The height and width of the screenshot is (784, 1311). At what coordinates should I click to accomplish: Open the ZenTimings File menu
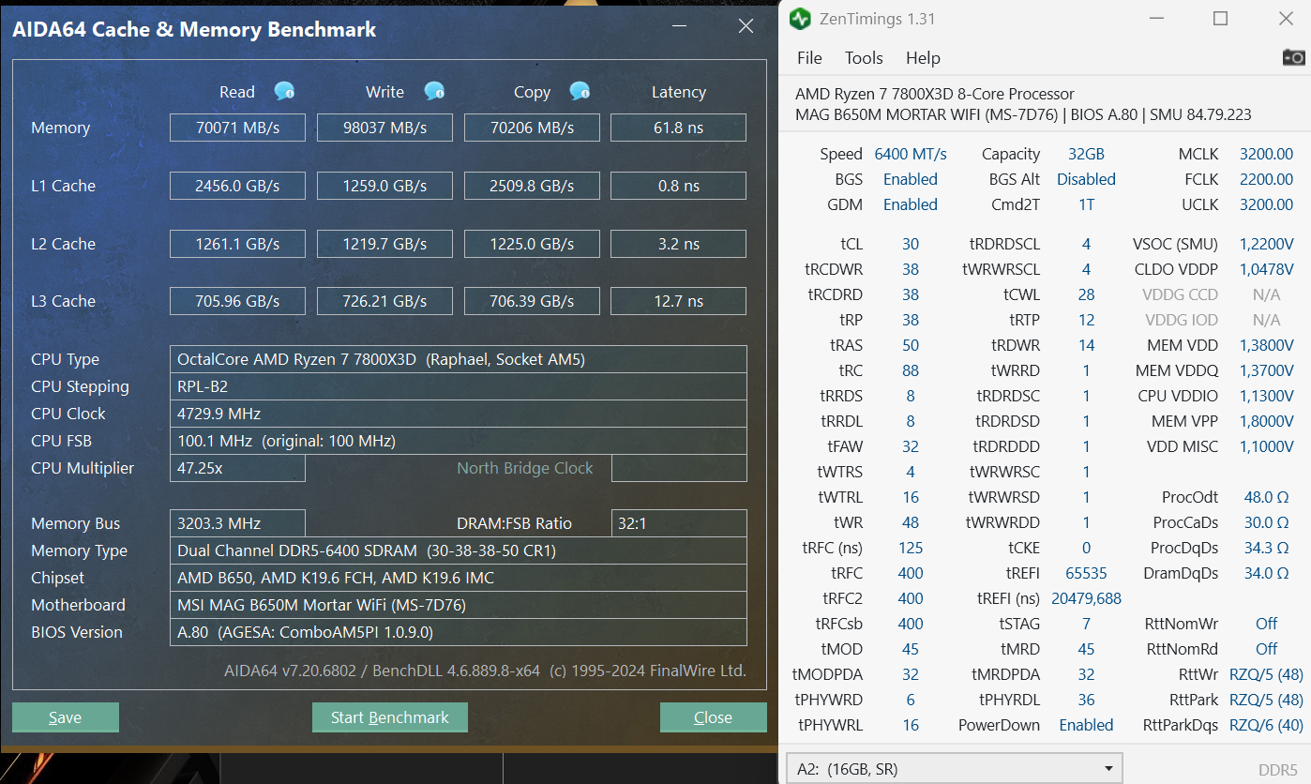pyautogui.click(x=809, y=58)
